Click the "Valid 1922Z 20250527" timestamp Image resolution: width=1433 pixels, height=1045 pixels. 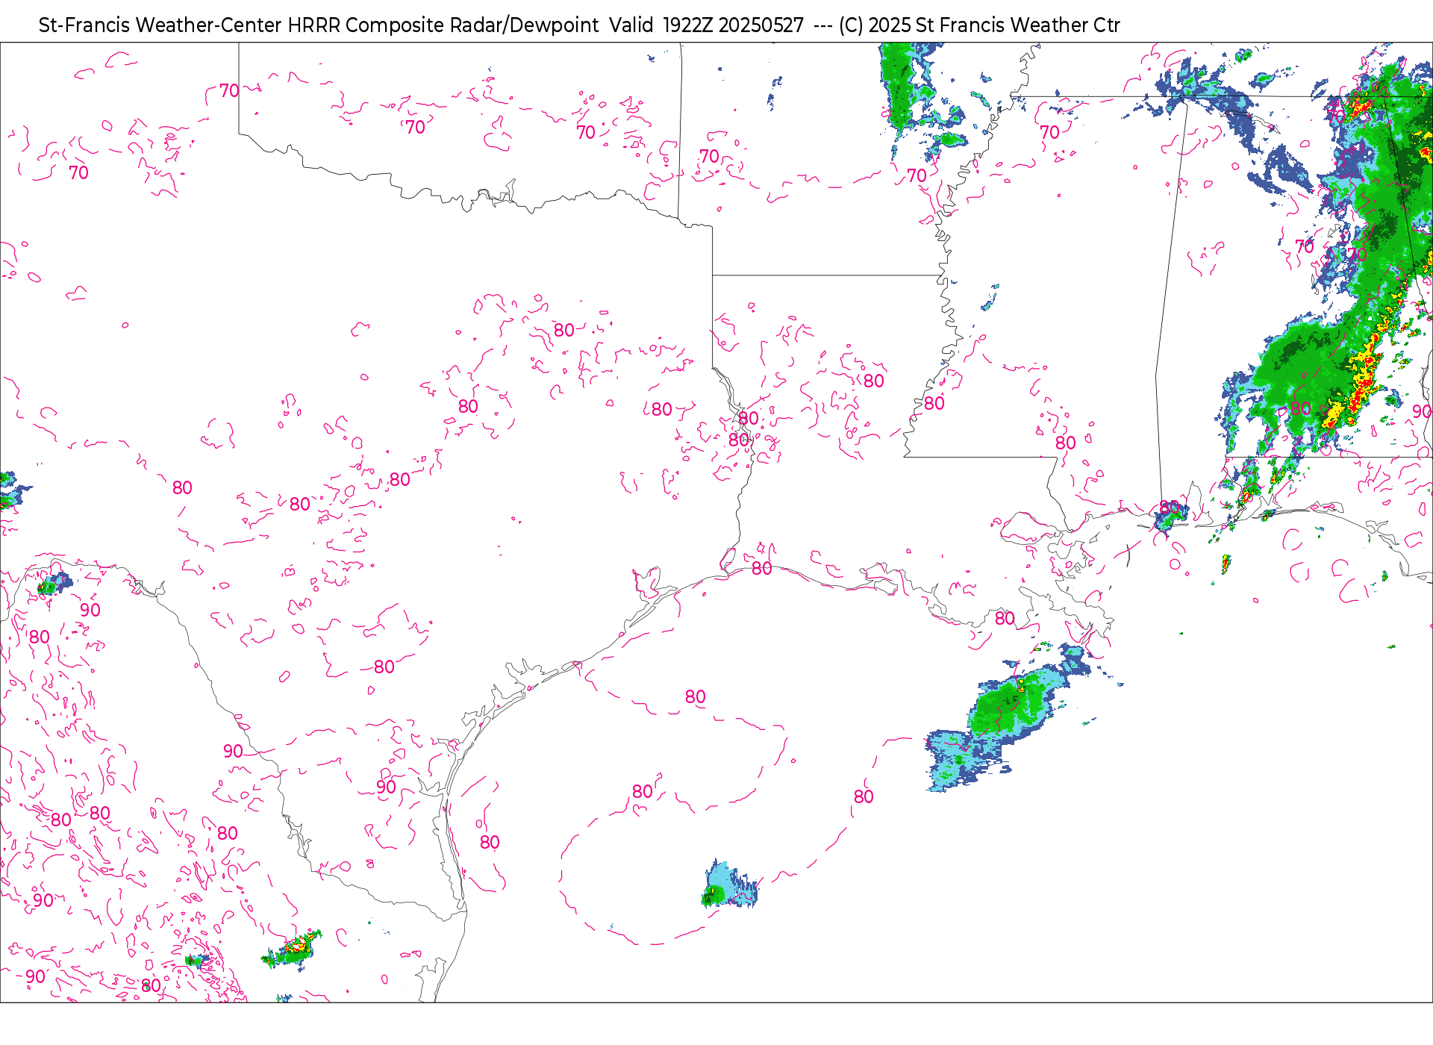tap(706, 25)
